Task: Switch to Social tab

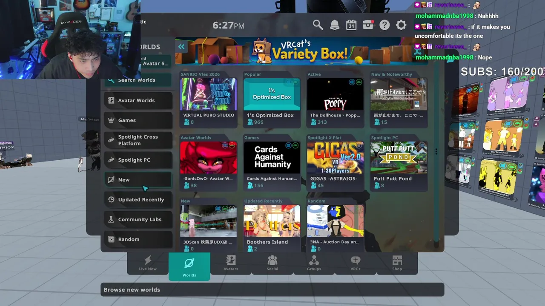Action: point(272,263)
